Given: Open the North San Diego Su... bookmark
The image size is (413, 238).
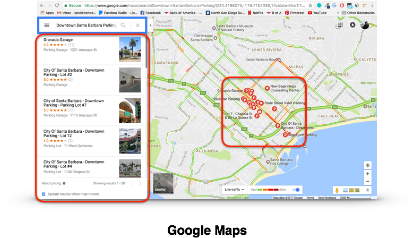Looking at the screenshot, I should coord(225,13).
